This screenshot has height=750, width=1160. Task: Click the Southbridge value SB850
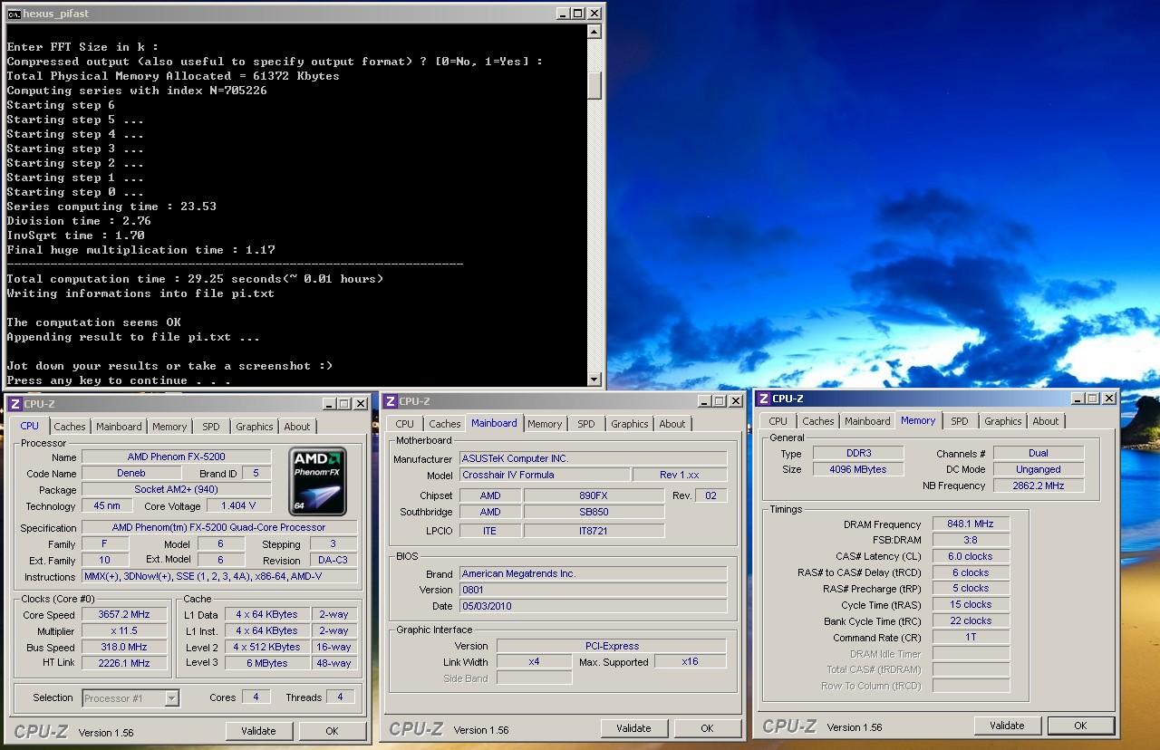point(594,512)
